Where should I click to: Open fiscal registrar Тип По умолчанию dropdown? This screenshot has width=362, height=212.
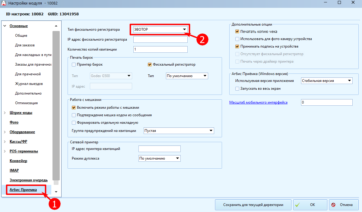click(187, 76)
